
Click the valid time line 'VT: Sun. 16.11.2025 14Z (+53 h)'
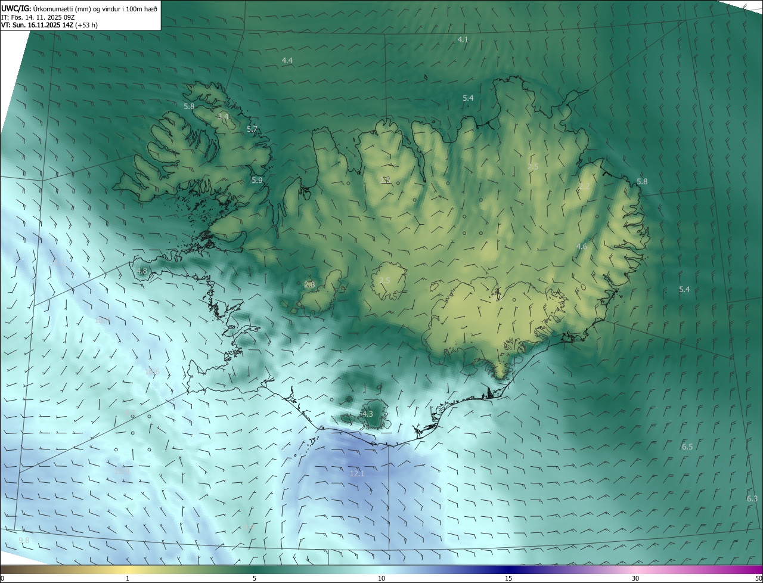pyautogui.click(x=49, y=26)
